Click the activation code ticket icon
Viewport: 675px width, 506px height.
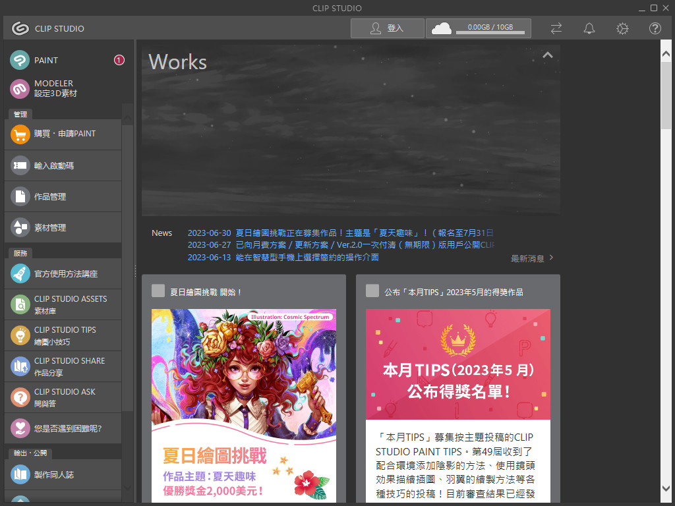click(20, 165)
